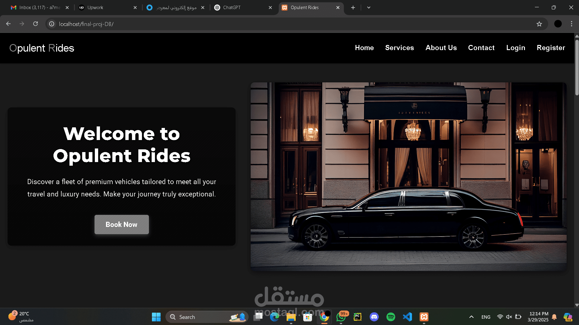Open WhatsApp from the taskbar
579x325 pixels.
pyautogui.click(x=341, y=317)
